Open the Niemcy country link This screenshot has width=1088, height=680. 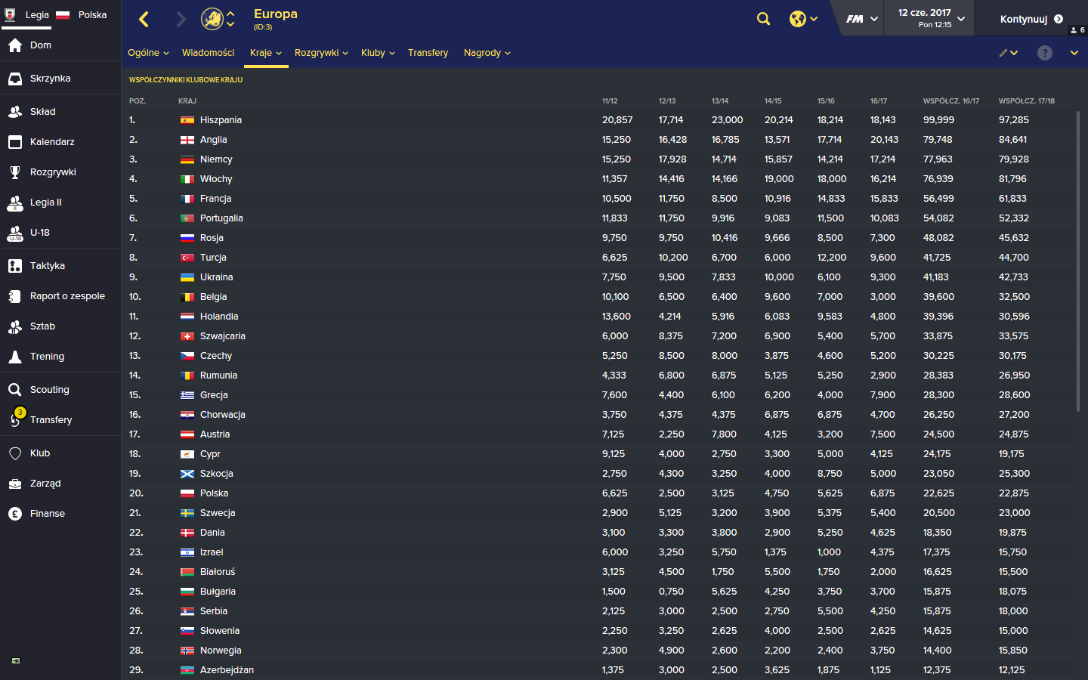click(x=216, y=159)
